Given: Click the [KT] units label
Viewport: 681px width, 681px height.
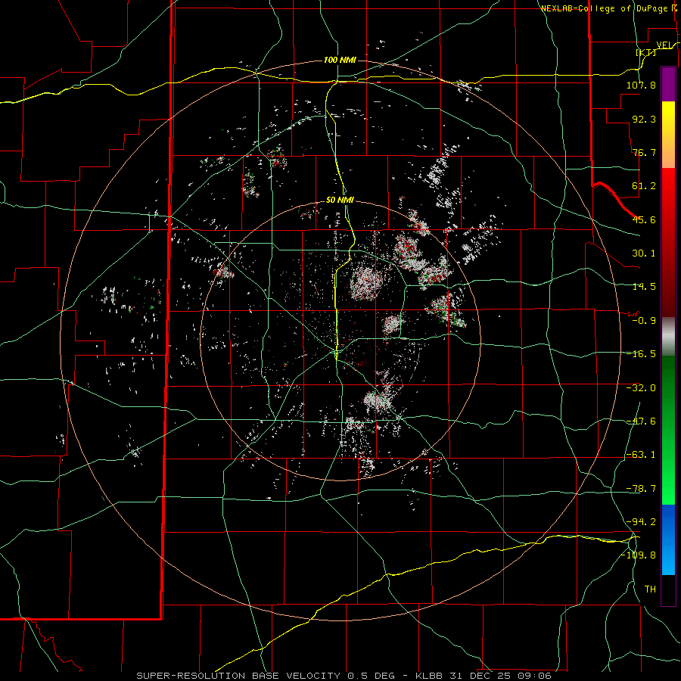Looking at the screenshot, I should coord(646,52).
